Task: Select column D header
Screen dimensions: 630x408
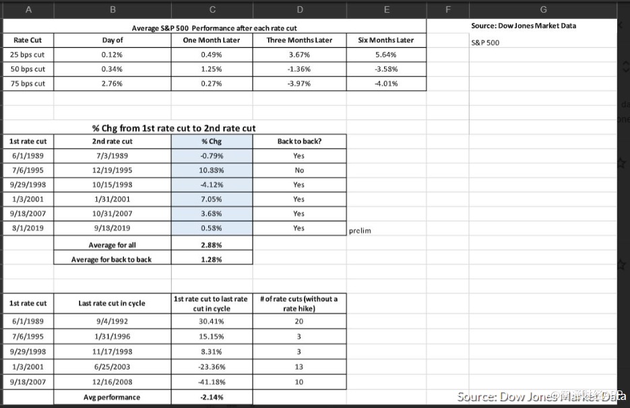Action: click(x=299, y=9)
